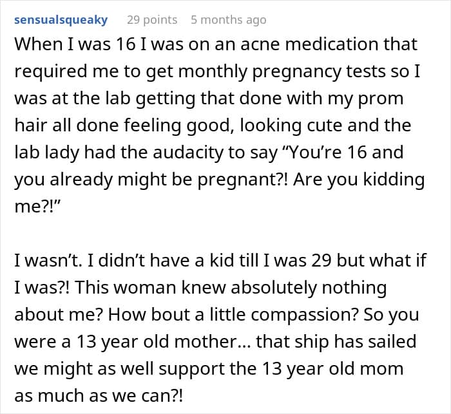The width and height of the screenshot is (451, 414).
Task: Open the sensualsqueaky user profile link
Action: 61,20
